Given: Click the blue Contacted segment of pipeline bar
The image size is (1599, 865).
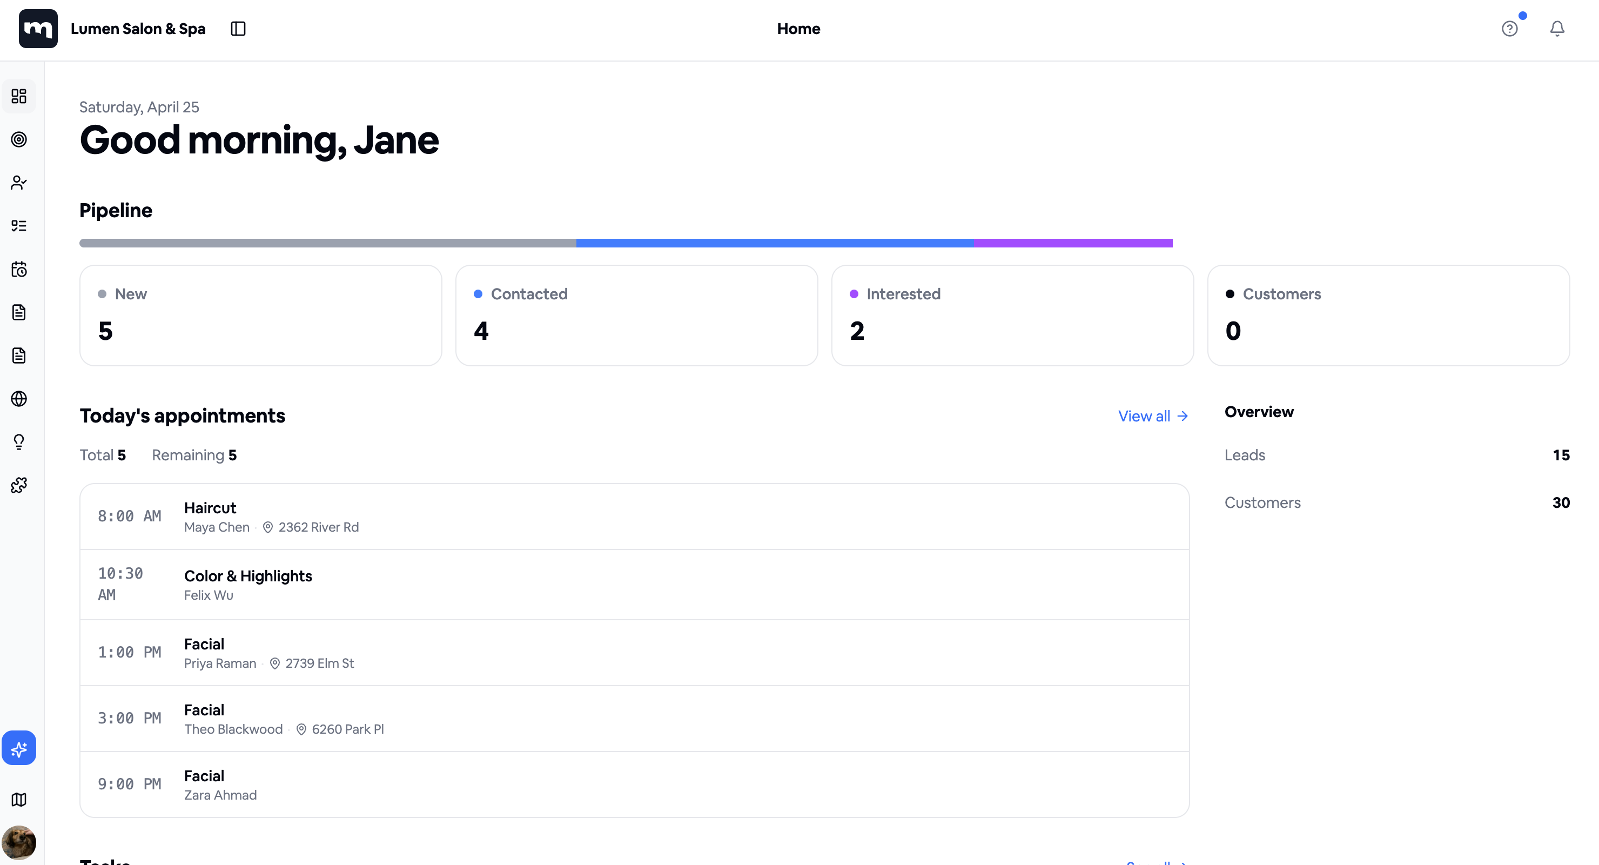Looking at the screenshot, I should pyautogui.click(x=775, y=244).
